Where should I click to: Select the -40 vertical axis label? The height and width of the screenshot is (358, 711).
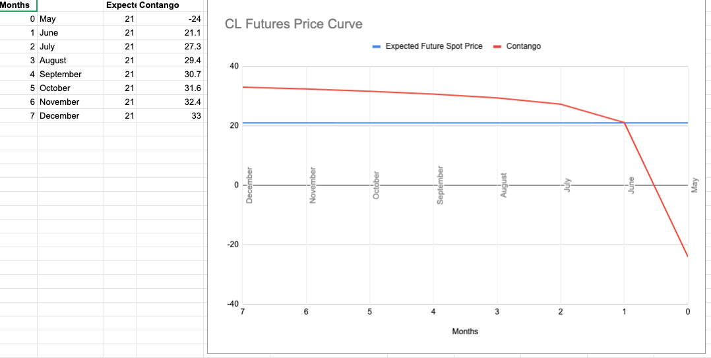point(233,304)
